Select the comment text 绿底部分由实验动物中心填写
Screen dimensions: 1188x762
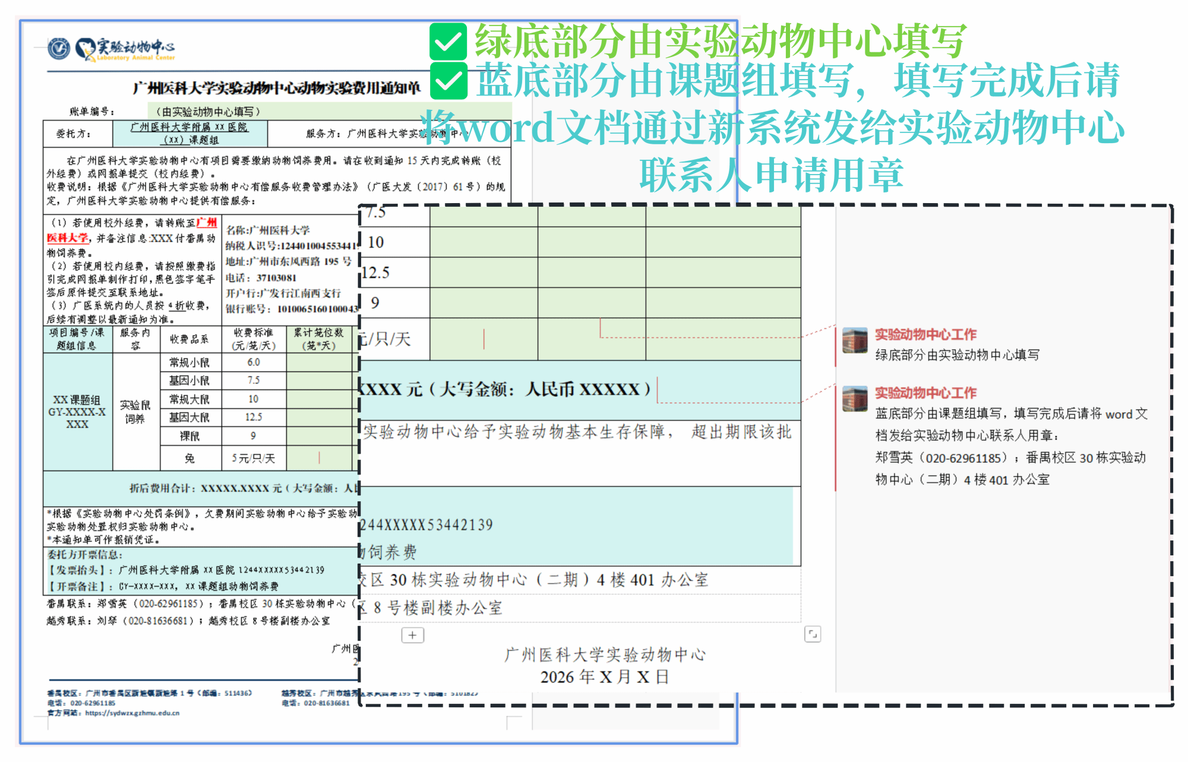[x=957, y=355]
